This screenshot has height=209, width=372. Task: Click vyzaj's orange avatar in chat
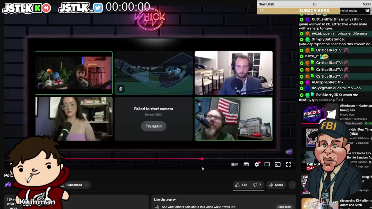[307, 34]
